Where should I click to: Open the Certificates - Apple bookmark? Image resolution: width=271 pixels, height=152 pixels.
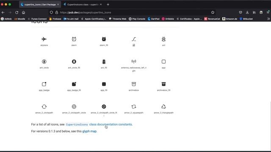pos(189,19)
